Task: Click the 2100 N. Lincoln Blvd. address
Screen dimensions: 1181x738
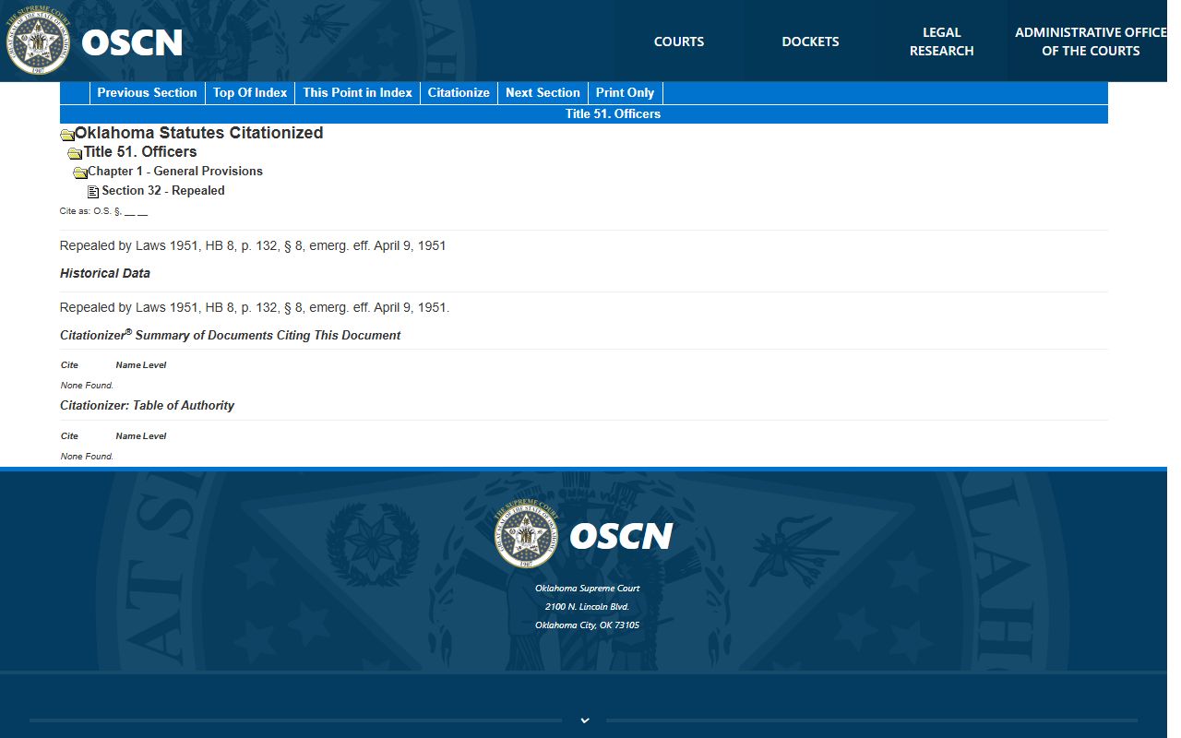Action: point(587,607)
